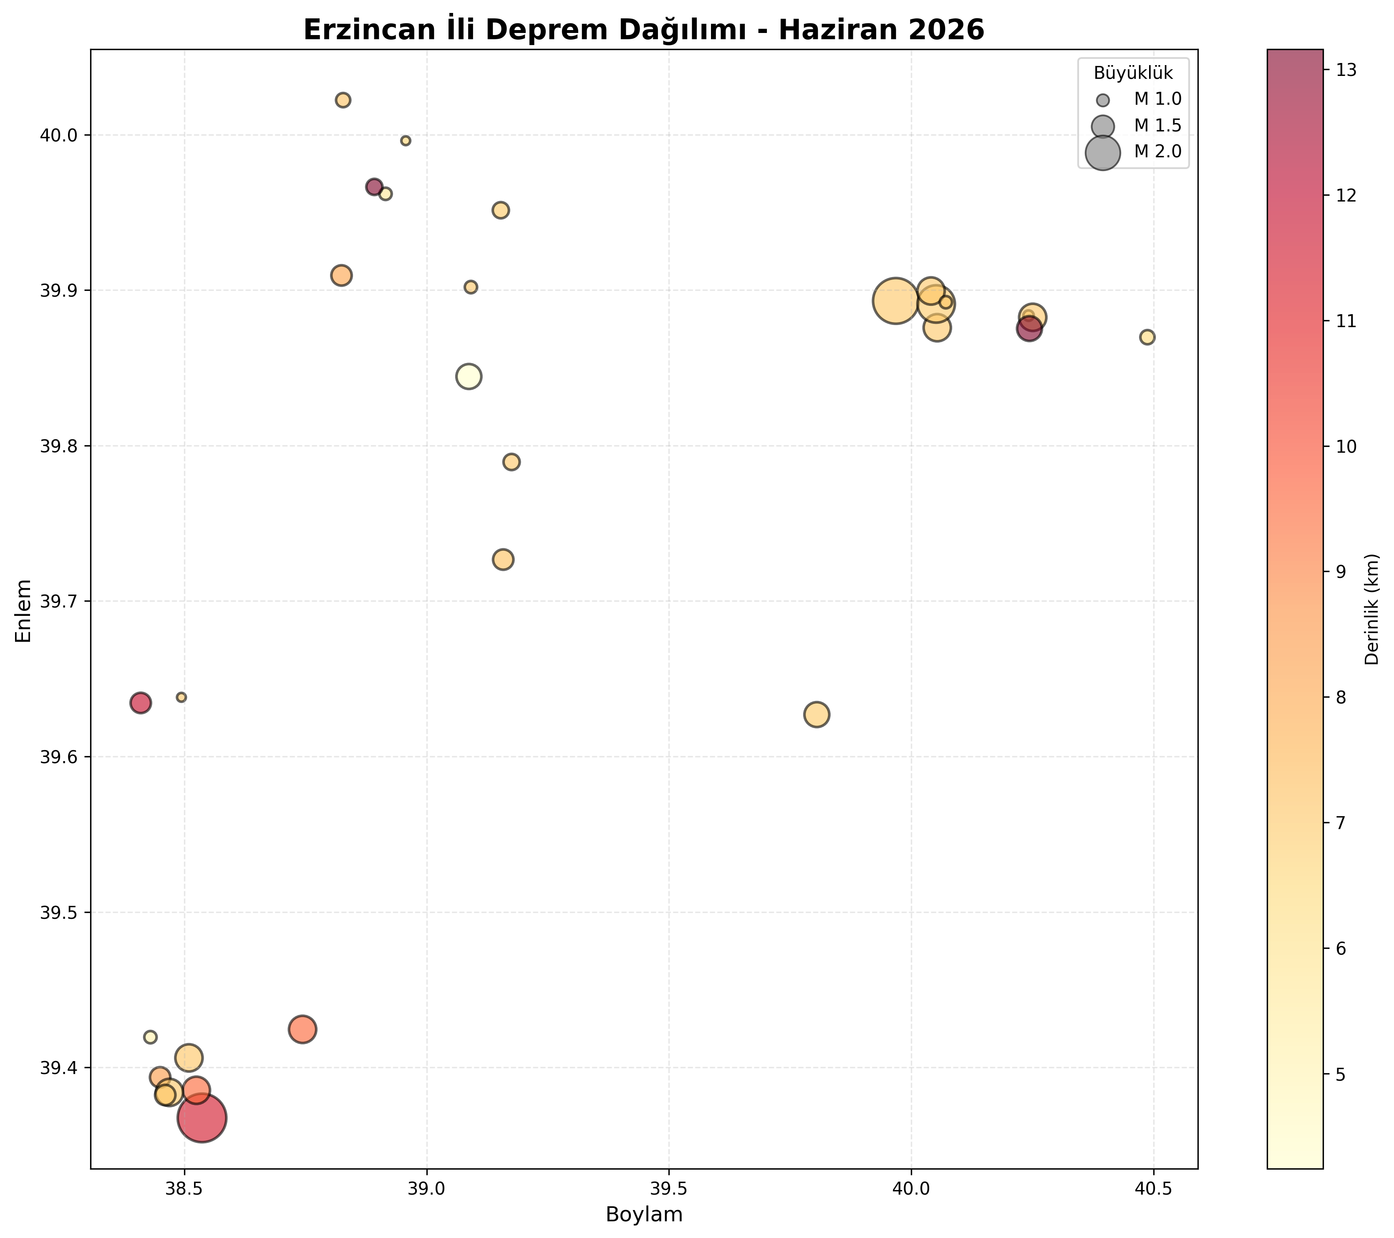Viewport: 1394px width, 1238px height.
Task: Click the bubble near longitude 39.8, latitude 39.63
Action: tap(817, 715)
